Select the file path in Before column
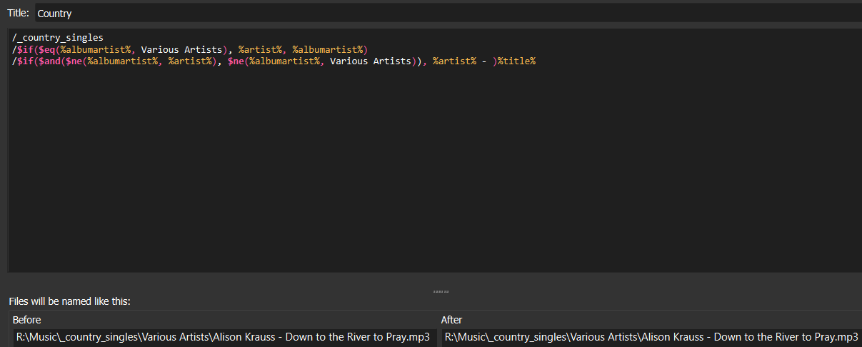 tap(223, 337)
